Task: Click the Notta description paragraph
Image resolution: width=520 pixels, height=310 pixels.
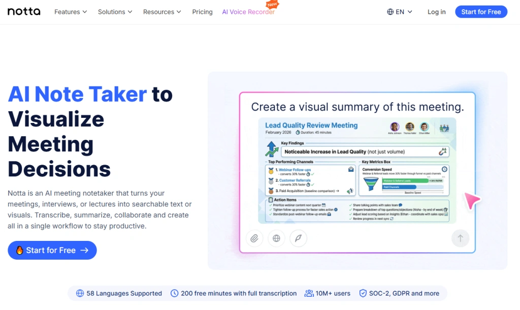Action: pyautogui.click(x=100, y=209)
